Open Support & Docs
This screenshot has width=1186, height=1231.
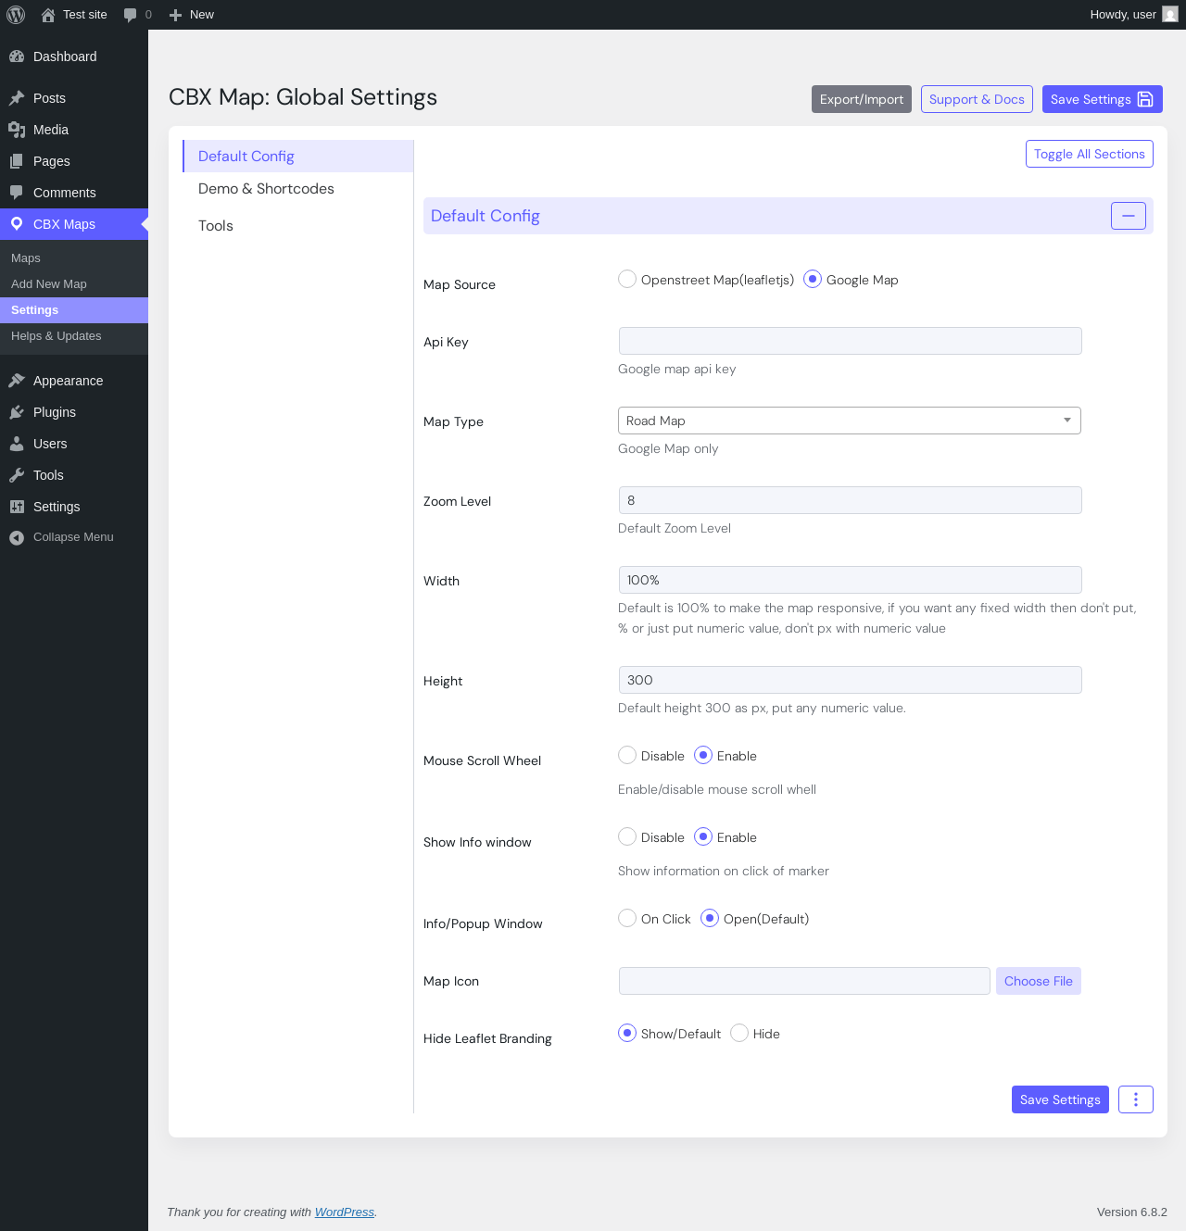tap(977, 99)
